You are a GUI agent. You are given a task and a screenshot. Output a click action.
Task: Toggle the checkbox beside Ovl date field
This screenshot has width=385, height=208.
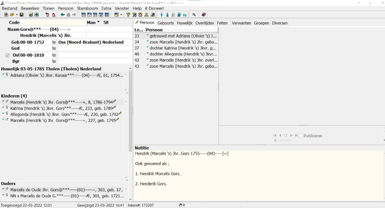click(7, 55)
